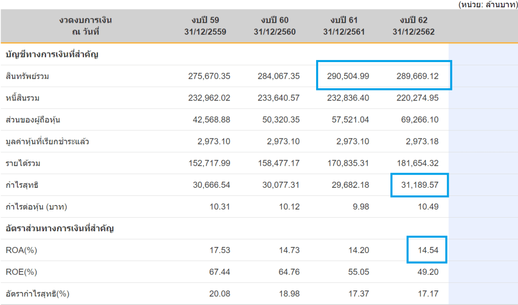Click the รายได้รวม row label

(22, 163)
